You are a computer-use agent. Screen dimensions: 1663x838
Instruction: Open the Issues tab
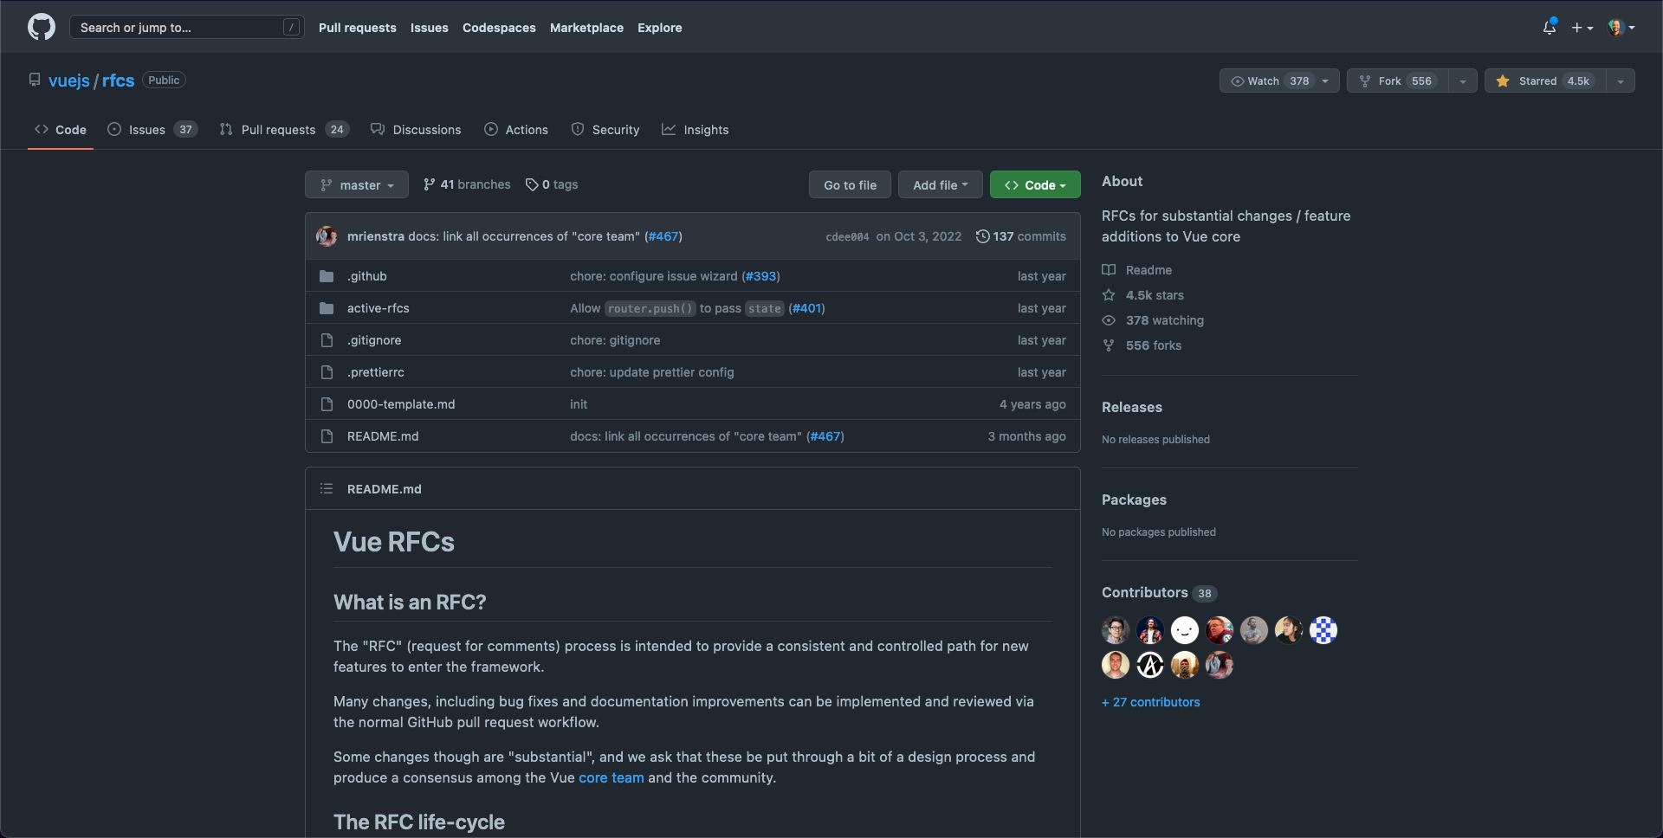(152, 130)
